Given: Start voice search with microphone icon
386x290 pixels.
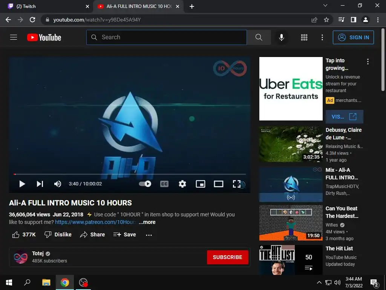Looking at the screenshot, I should 281,37.
